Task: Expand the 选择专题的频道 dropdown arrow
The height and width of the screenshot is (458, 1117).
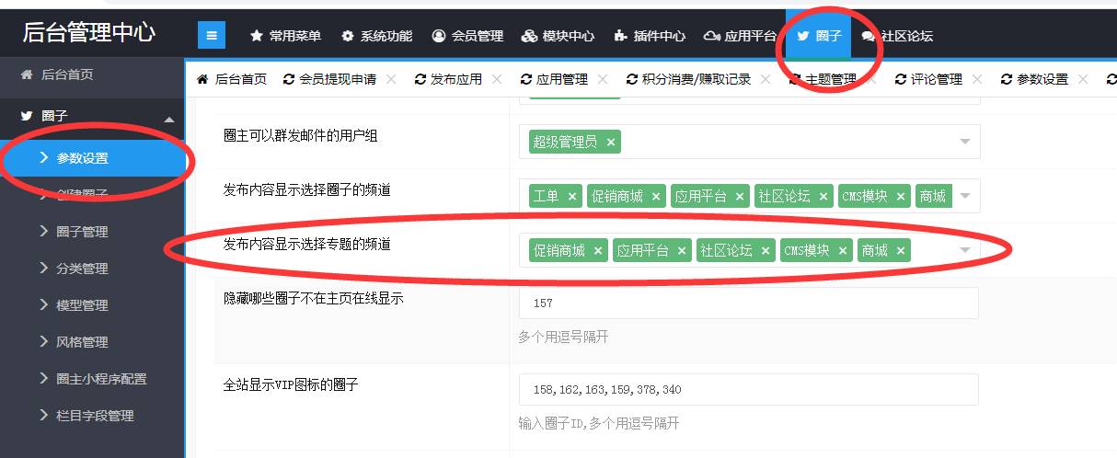Action: [x=965, y=250]
